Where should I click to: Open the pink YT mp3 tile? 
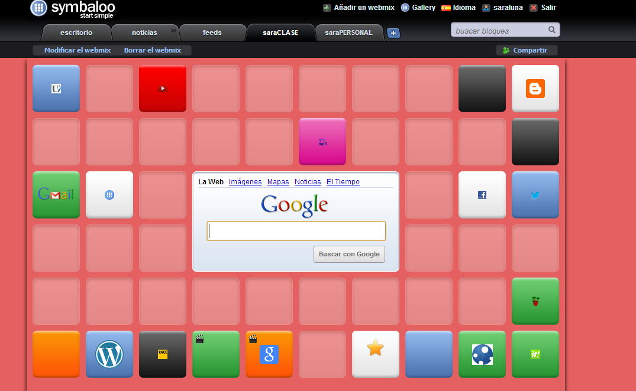(322, 142)
